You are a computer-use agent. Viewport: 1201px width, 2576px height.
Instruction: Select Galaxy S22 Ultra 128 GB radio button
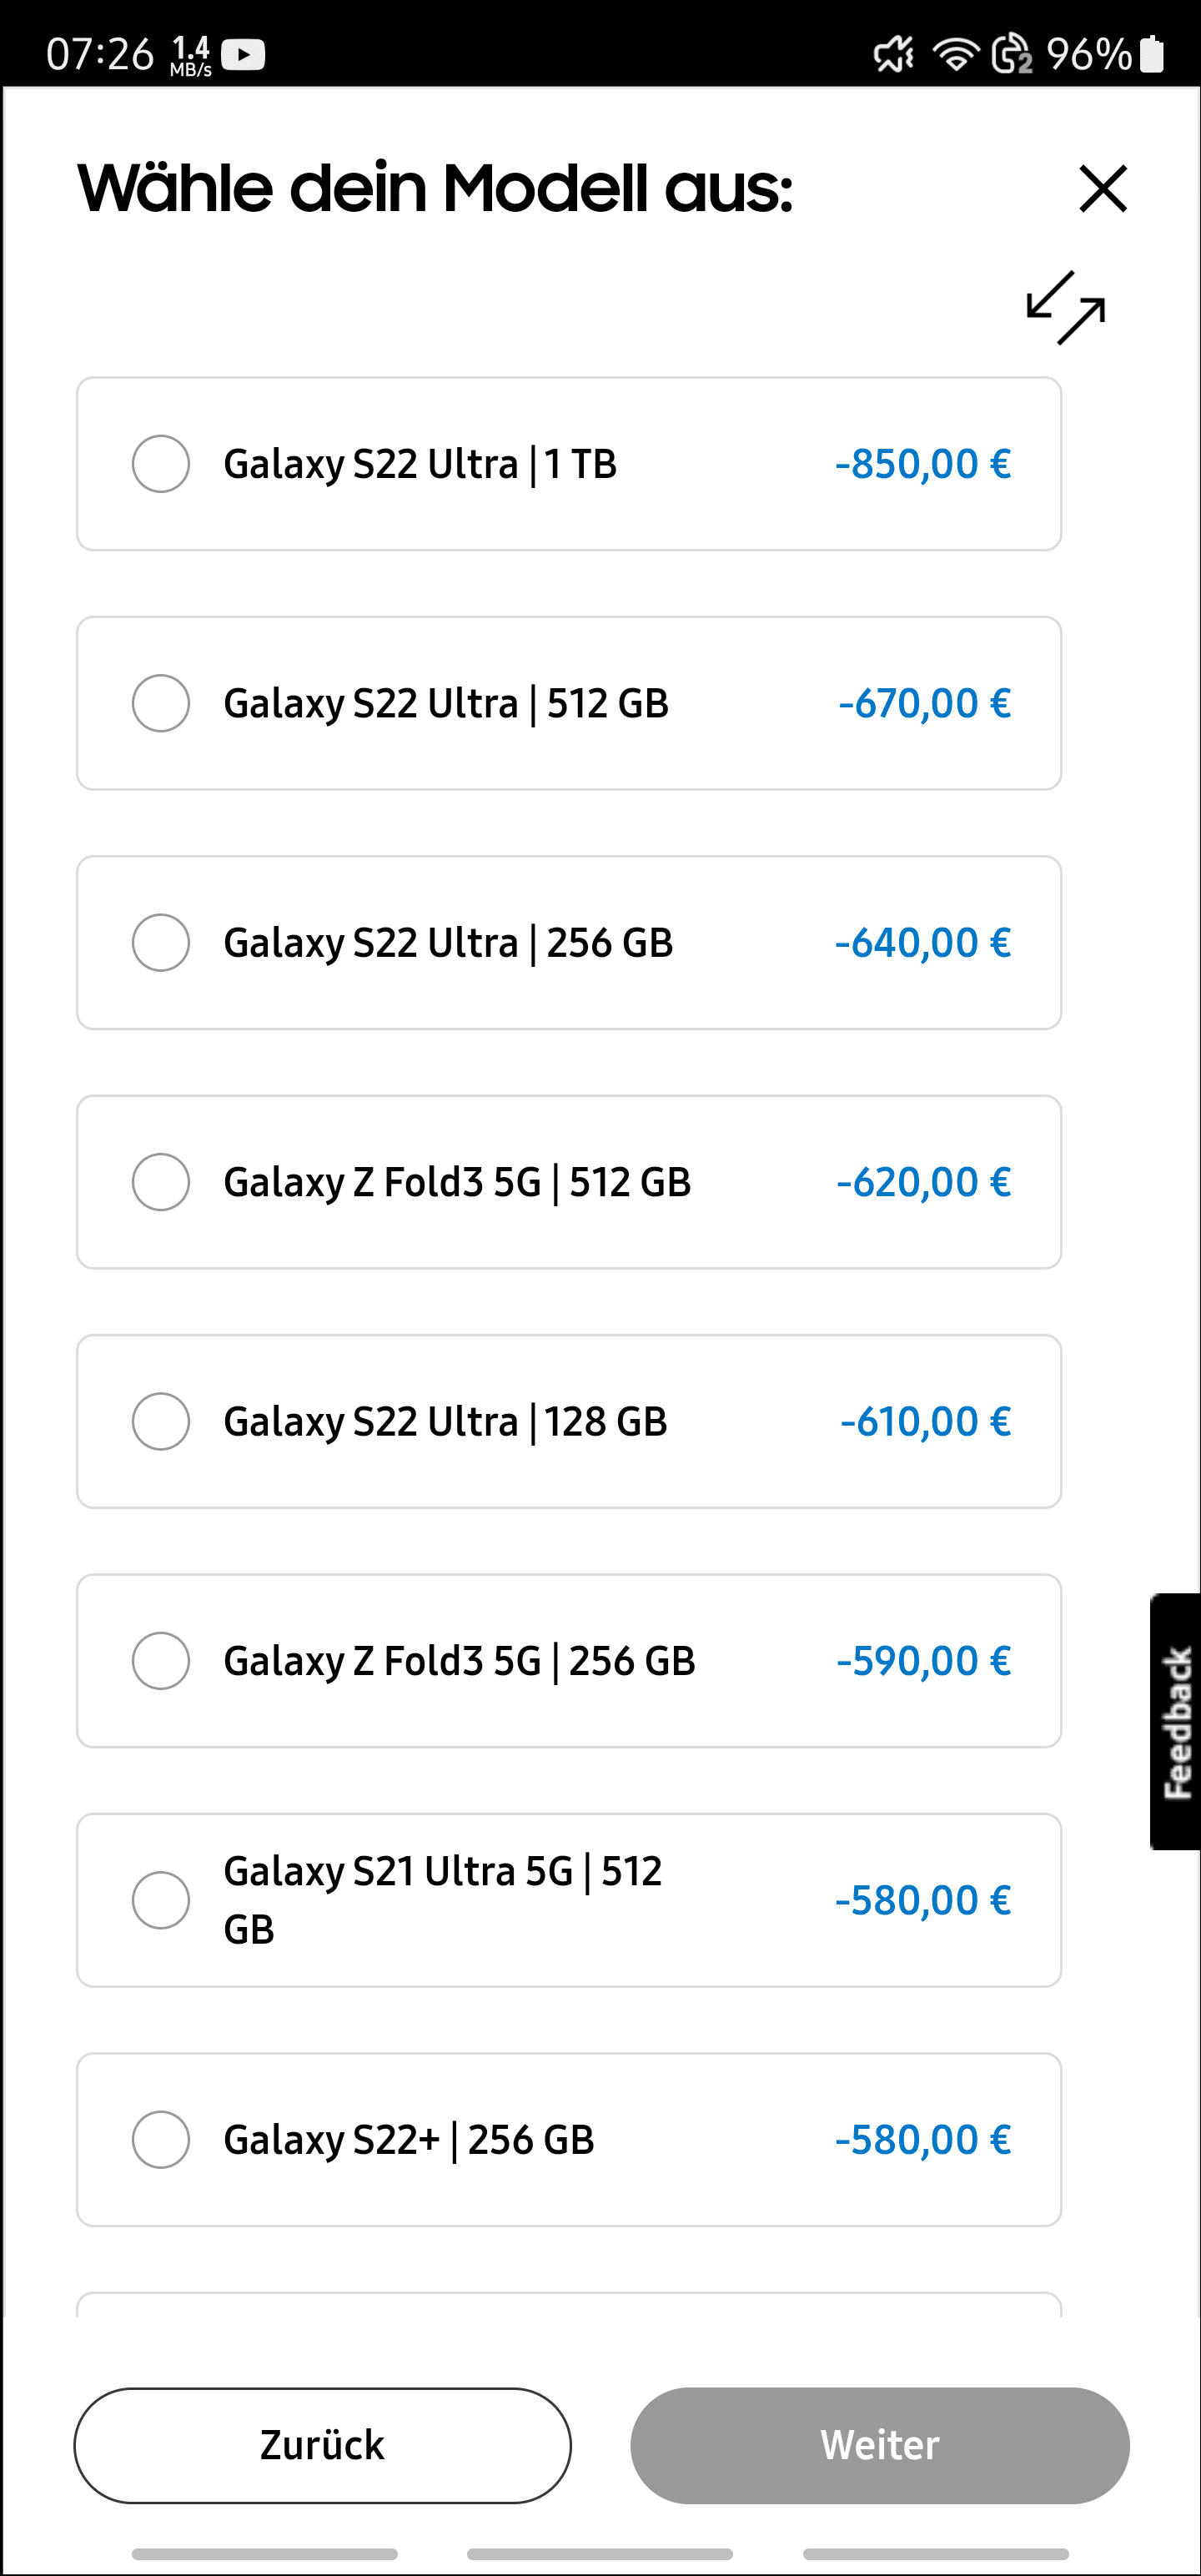161,1421
